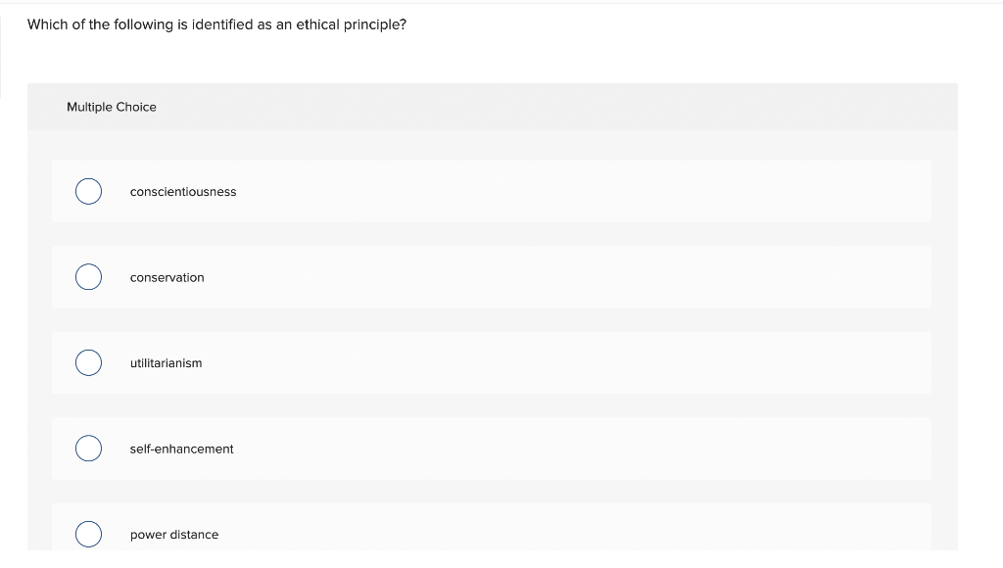Select the conscientiousness radio button
The height and width of the screenshot is (568, 1003).
[x=88, y=191]
